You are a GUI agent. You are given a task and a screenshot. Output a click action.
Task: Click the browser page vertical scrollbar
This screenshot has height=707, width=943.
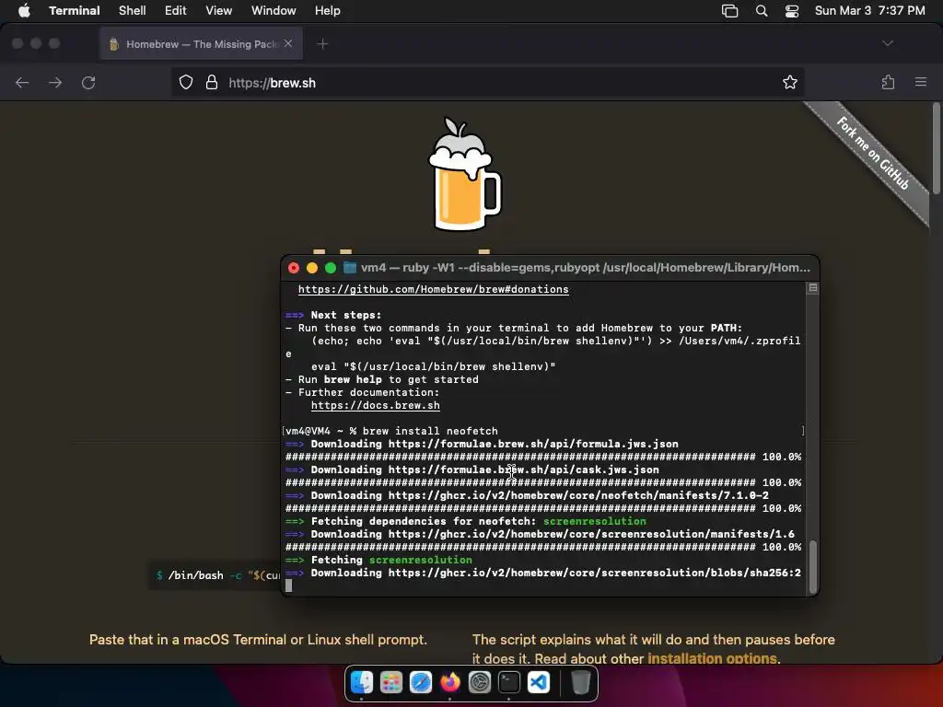point(937,148)
